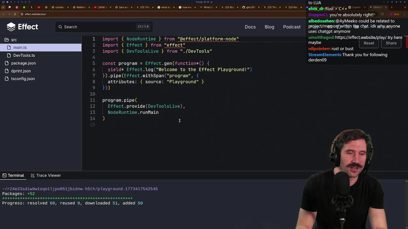Close the Effect Playground browser tab
The image size is (408, 229).
click(386, 7)
